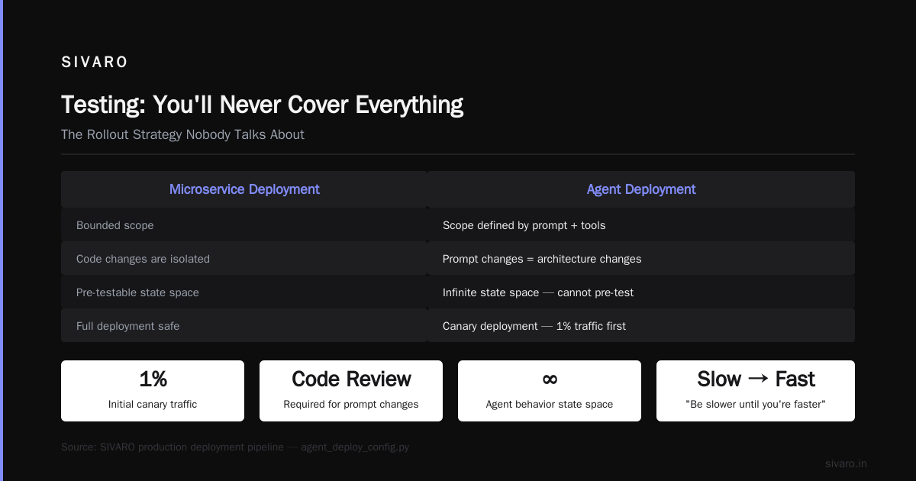Viewport: 916px width, 481px height.
Task: Click 'Prompt changes = architecture changes' cell
Action: pyautogui.click(x=641, y=259)
